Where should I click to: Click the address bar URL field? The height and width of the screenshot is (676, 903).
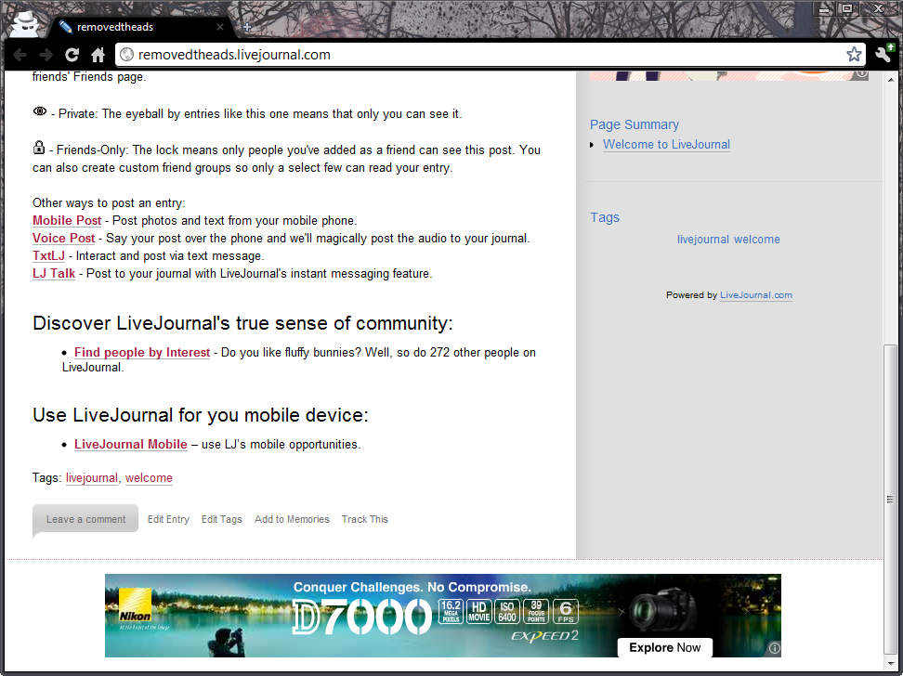click(490, 55)
